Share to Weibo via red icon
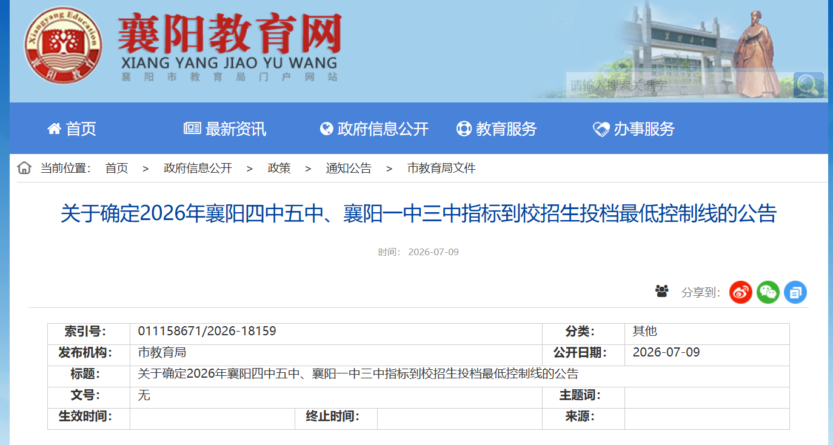 click(741, 292)
